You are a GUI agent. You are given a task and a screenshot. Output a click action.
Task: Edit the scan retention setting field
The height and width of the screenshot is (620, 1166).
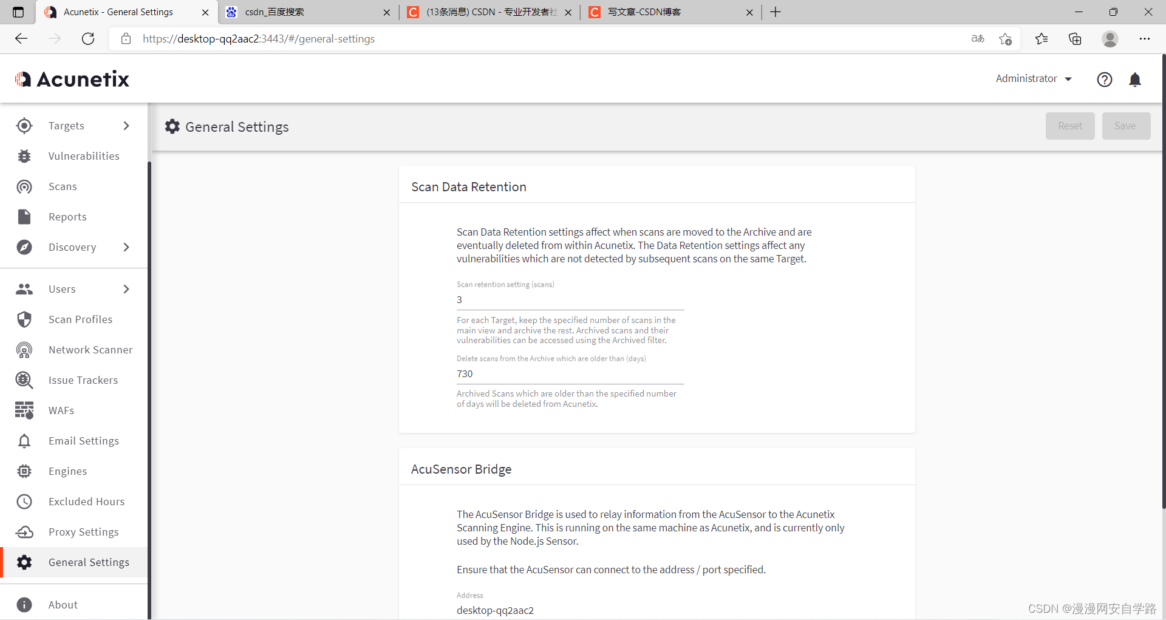point(570,300)
